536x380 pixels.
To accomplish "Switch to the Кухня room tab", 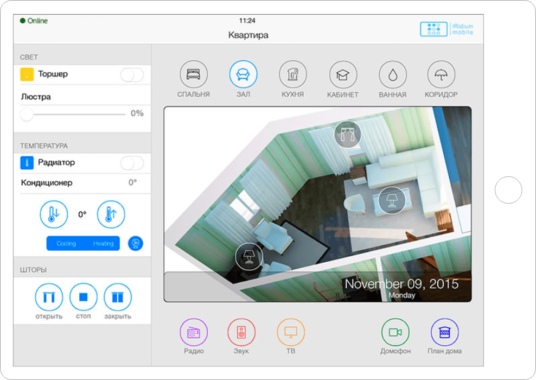I will pyautogui.click(x=292, y=74).
